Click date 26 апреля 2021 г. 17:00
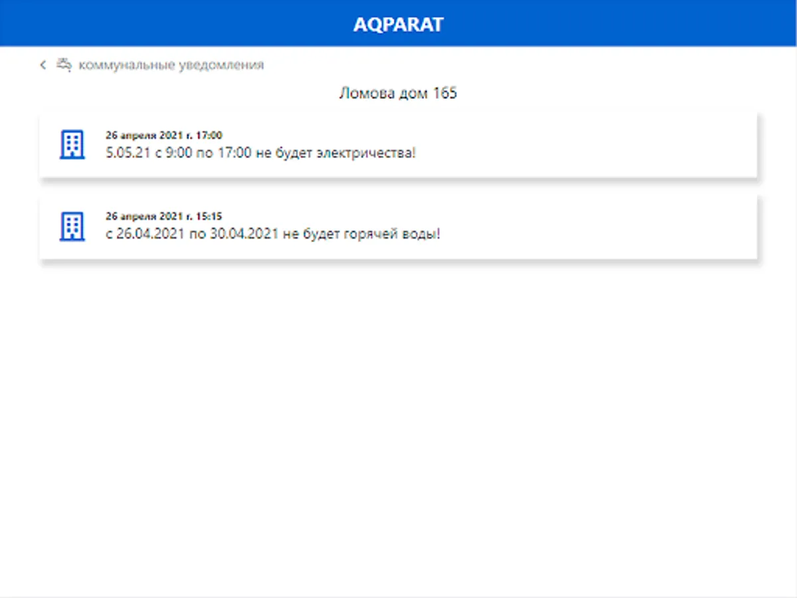 click(164, 135)
